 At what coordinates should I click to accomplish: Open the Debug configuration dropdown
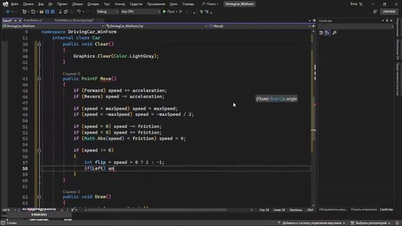107,11
